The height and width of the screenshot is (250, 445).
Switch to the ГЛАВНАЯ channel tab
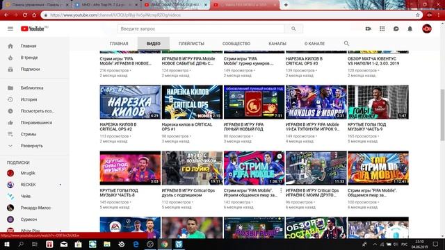tap(119, 44)
